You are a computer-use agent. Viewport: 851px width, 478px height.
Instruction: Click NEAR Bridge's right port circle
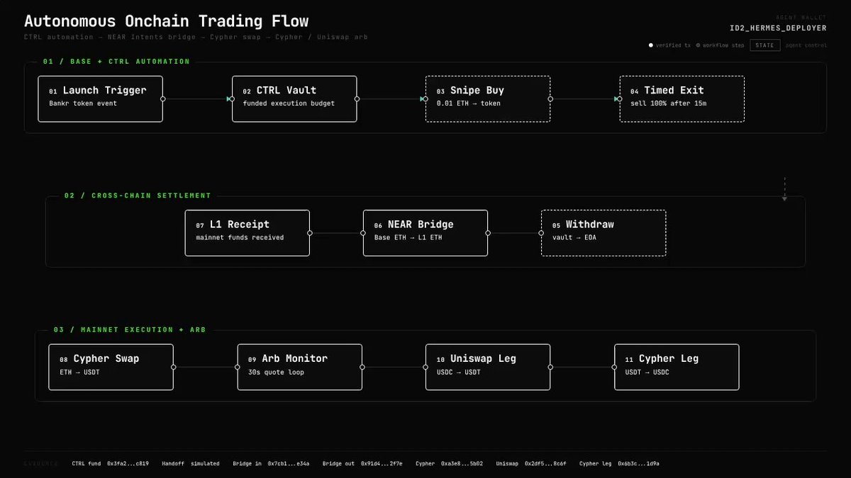tap(488, 233)
